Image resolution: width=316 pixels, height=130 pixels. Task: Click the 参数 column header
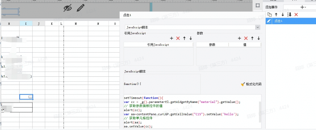pos(212,45)
